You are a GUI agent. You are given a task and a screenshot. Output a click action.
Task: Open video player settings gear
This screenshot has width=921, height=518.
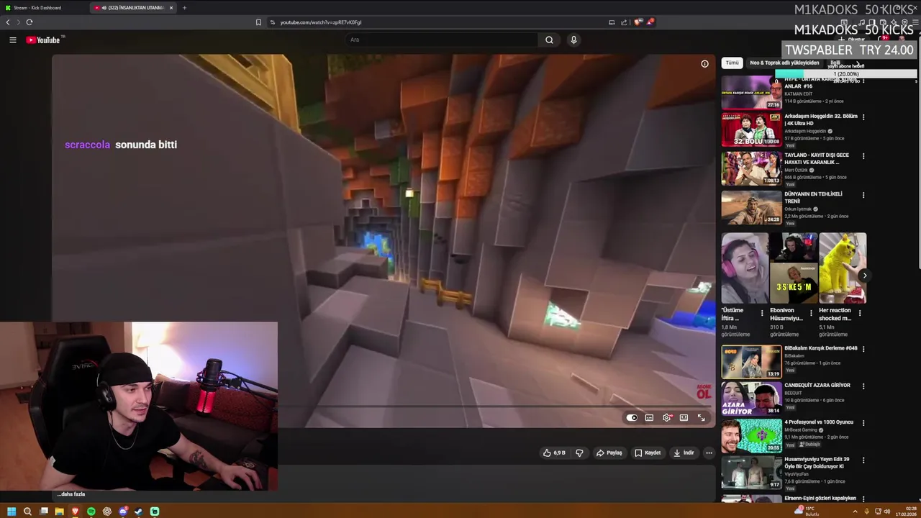coord(667,417)
